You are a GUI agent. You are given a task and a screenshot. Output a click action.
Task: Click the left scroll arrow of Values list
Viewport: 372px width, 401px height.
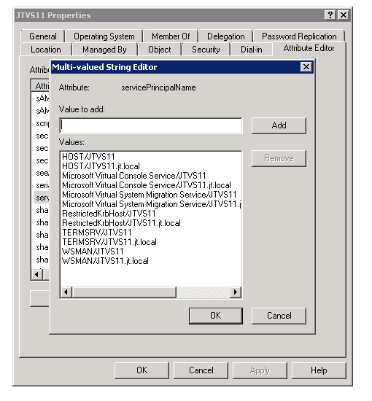pyautogui.click(x=66, y=292)
